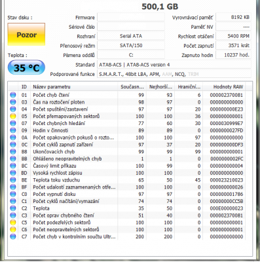Click the blue status icon for ID 09

(13, 130)
